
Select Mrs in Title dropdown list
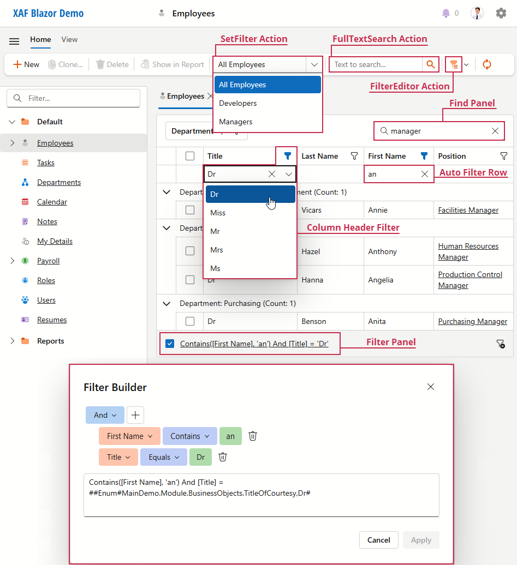click(x=251, y=250)
